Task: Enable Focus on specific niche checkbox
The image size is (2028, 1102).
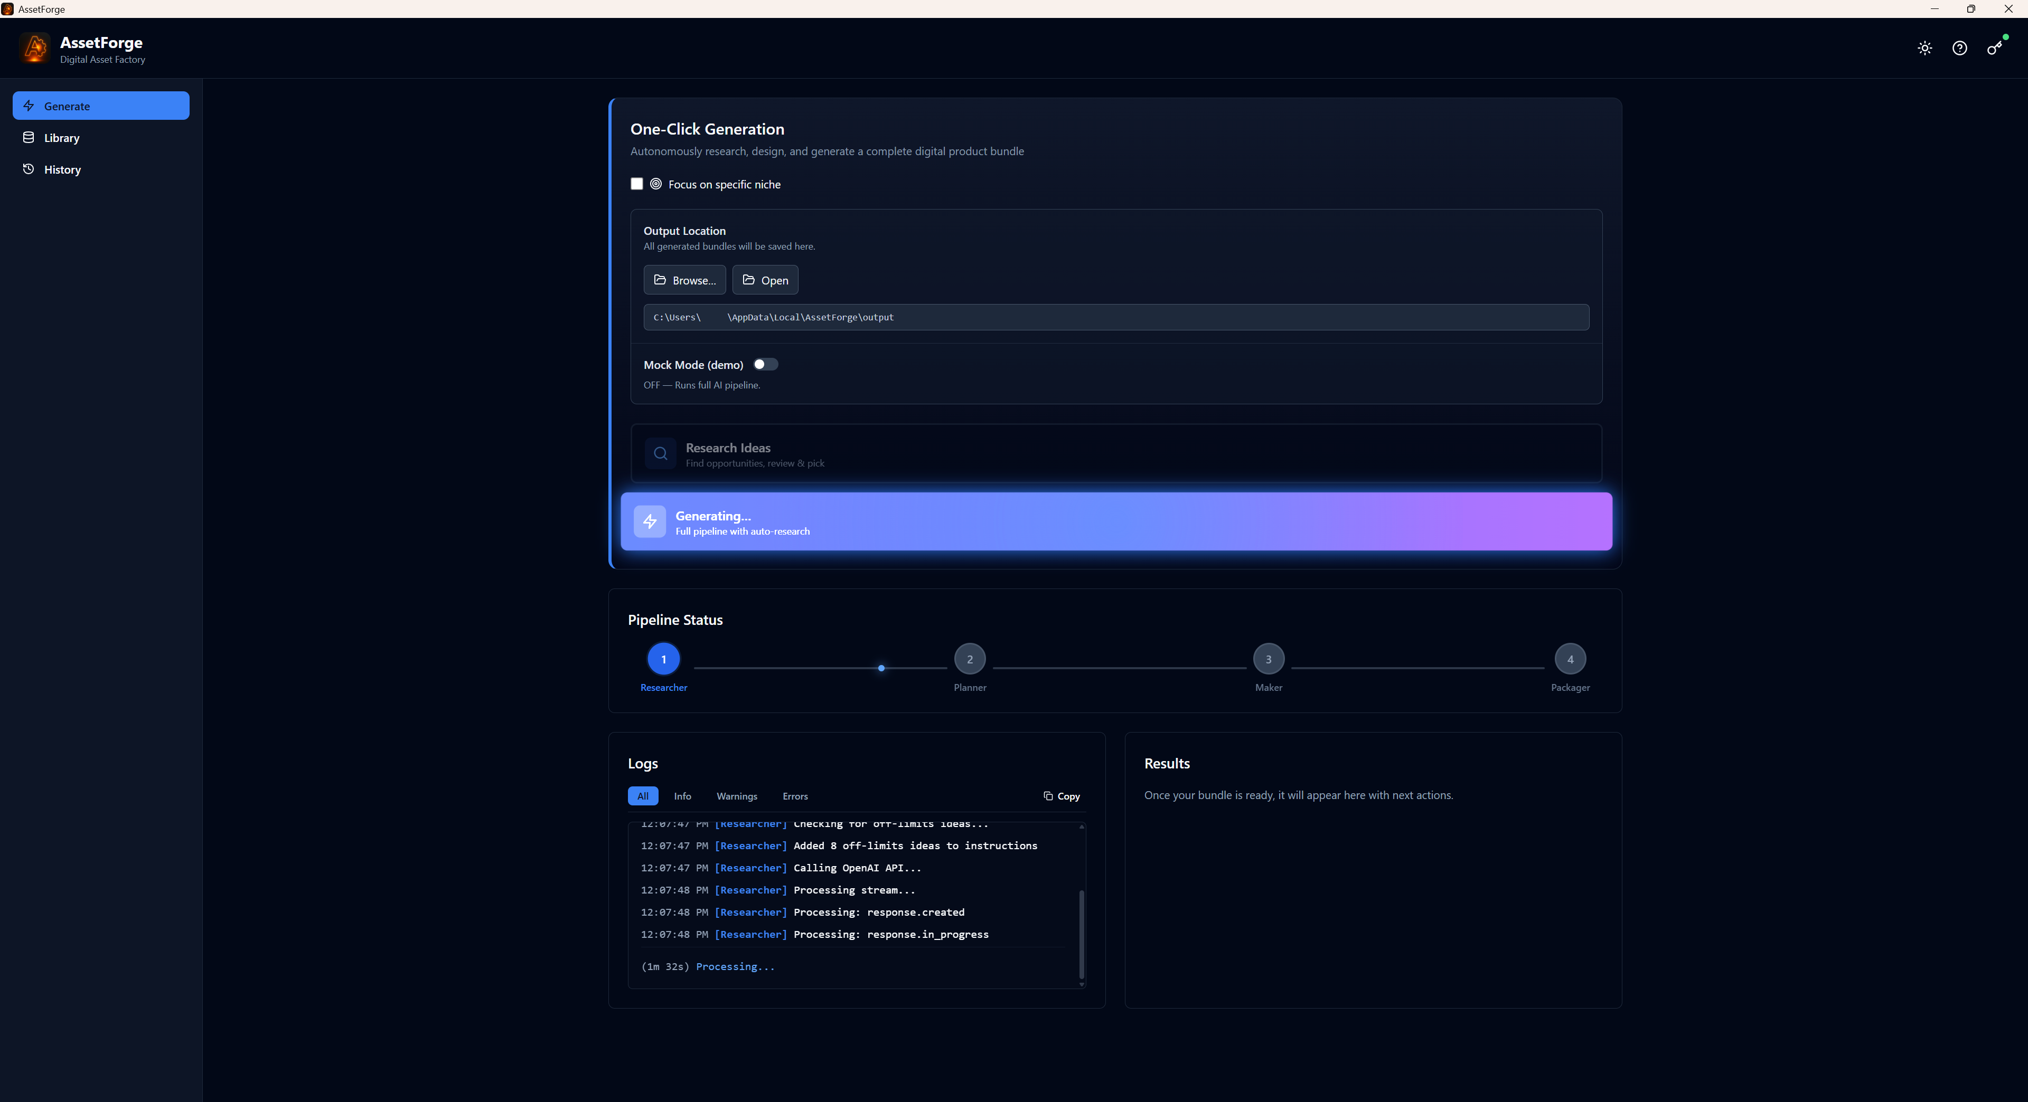Action: (x=637, y=184)
